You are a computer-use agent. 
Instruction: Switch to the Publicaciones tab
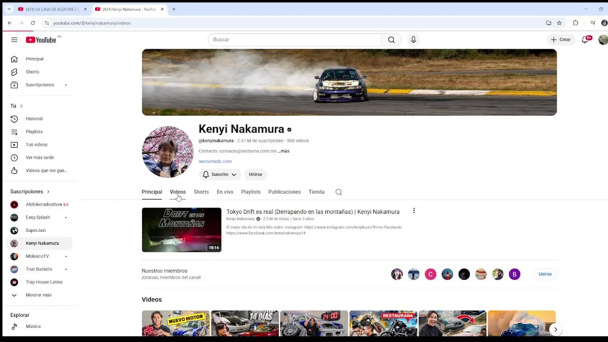[x=285, y=192]
